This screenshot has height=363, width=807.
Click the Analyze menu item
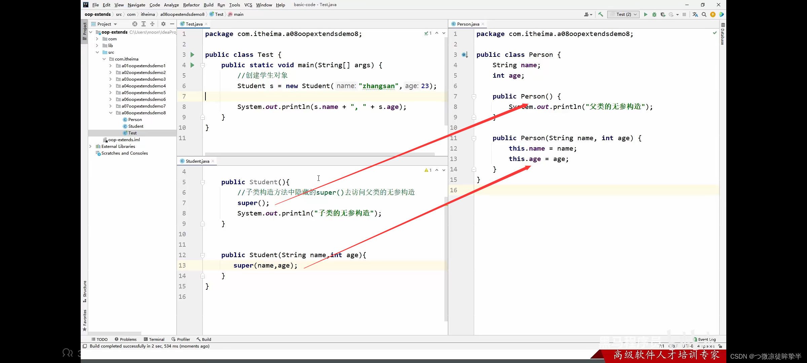(x=172, y=5)
